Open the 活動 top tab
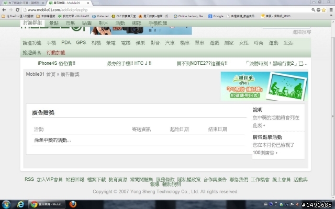The height and width of the screenshot is (209, 335). tap(120, 23)
